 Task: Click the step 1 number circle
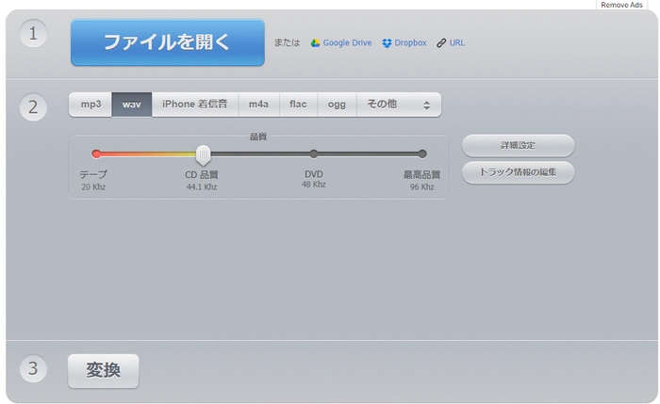[x=33, y=35]
